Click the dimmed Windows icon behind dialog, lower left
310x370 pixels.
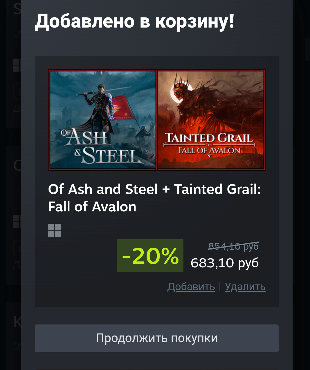coord(17,222)
